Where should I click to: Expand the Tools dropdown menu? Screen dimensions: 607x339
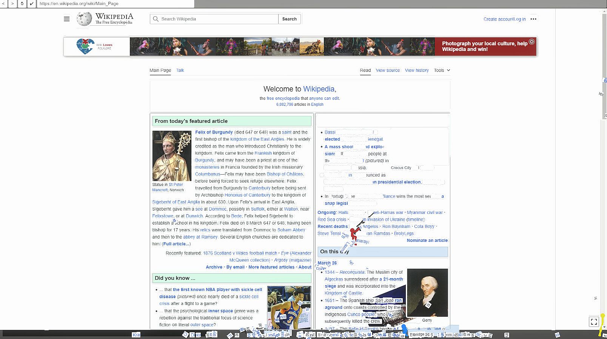coord(442,70)
